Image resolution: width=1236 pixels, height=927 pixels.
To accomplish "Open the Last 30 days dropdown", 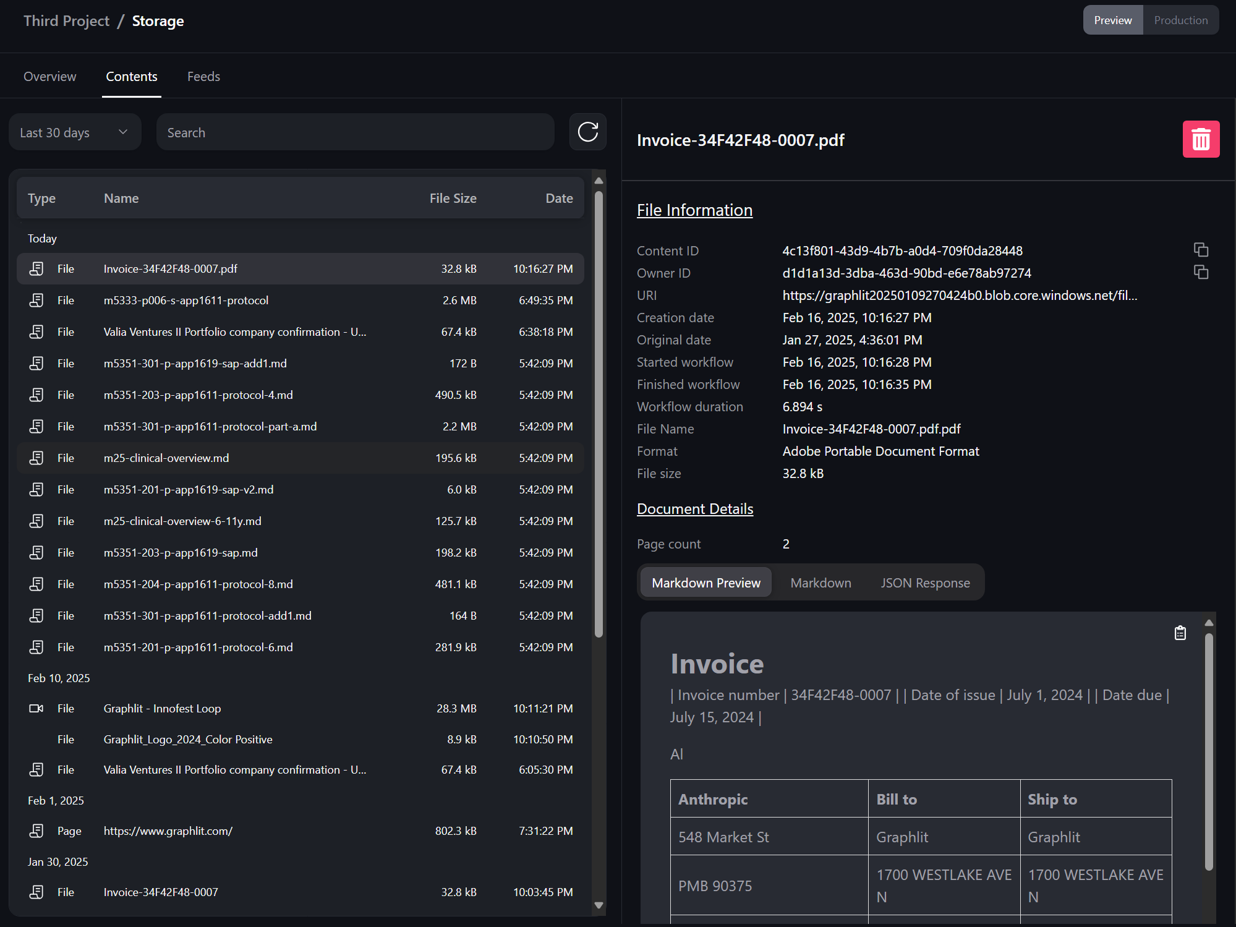I will tap(75, 132).
